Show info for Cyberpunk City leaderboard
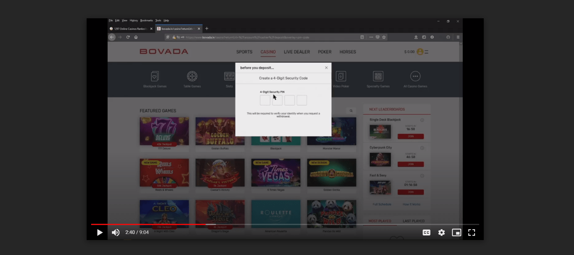The width and height of the screenshot is (574, 255). tap(422, 148)
